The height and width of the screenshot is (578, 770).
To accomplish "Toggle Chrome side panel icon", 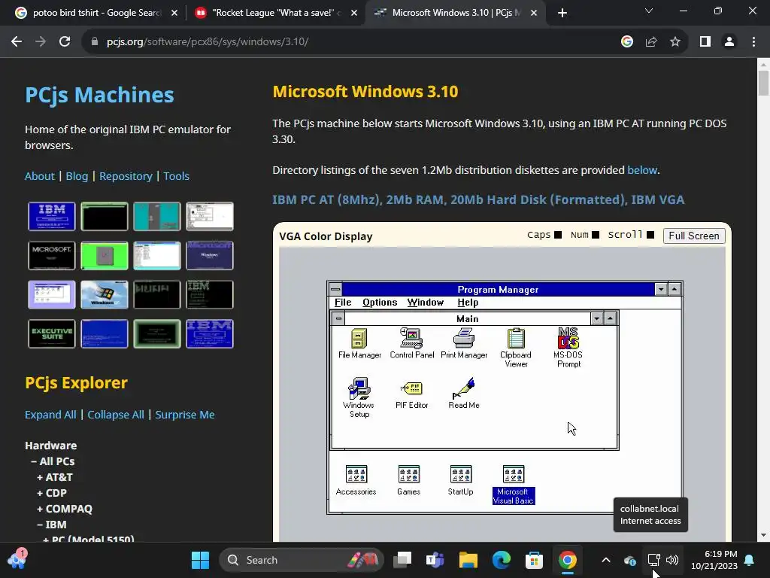I will 705,42.
